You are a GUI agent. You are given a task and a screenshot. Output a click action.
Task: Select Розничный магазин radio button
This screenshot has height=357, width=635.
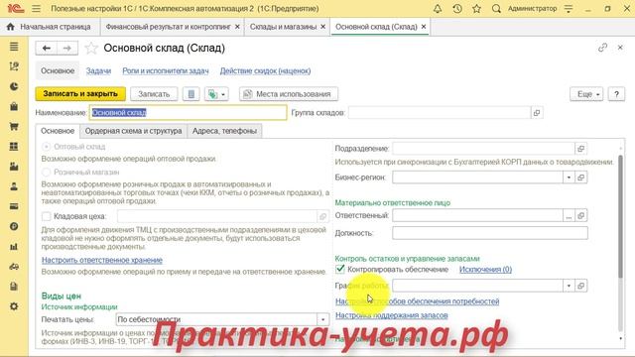click(x=47, y=172)
